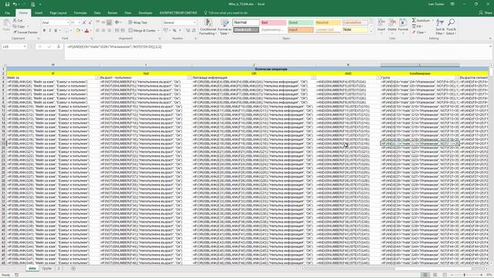The height and width of the screenshot is (278, 494).
Task: Increase decimal places
Action: click(188, 31)
